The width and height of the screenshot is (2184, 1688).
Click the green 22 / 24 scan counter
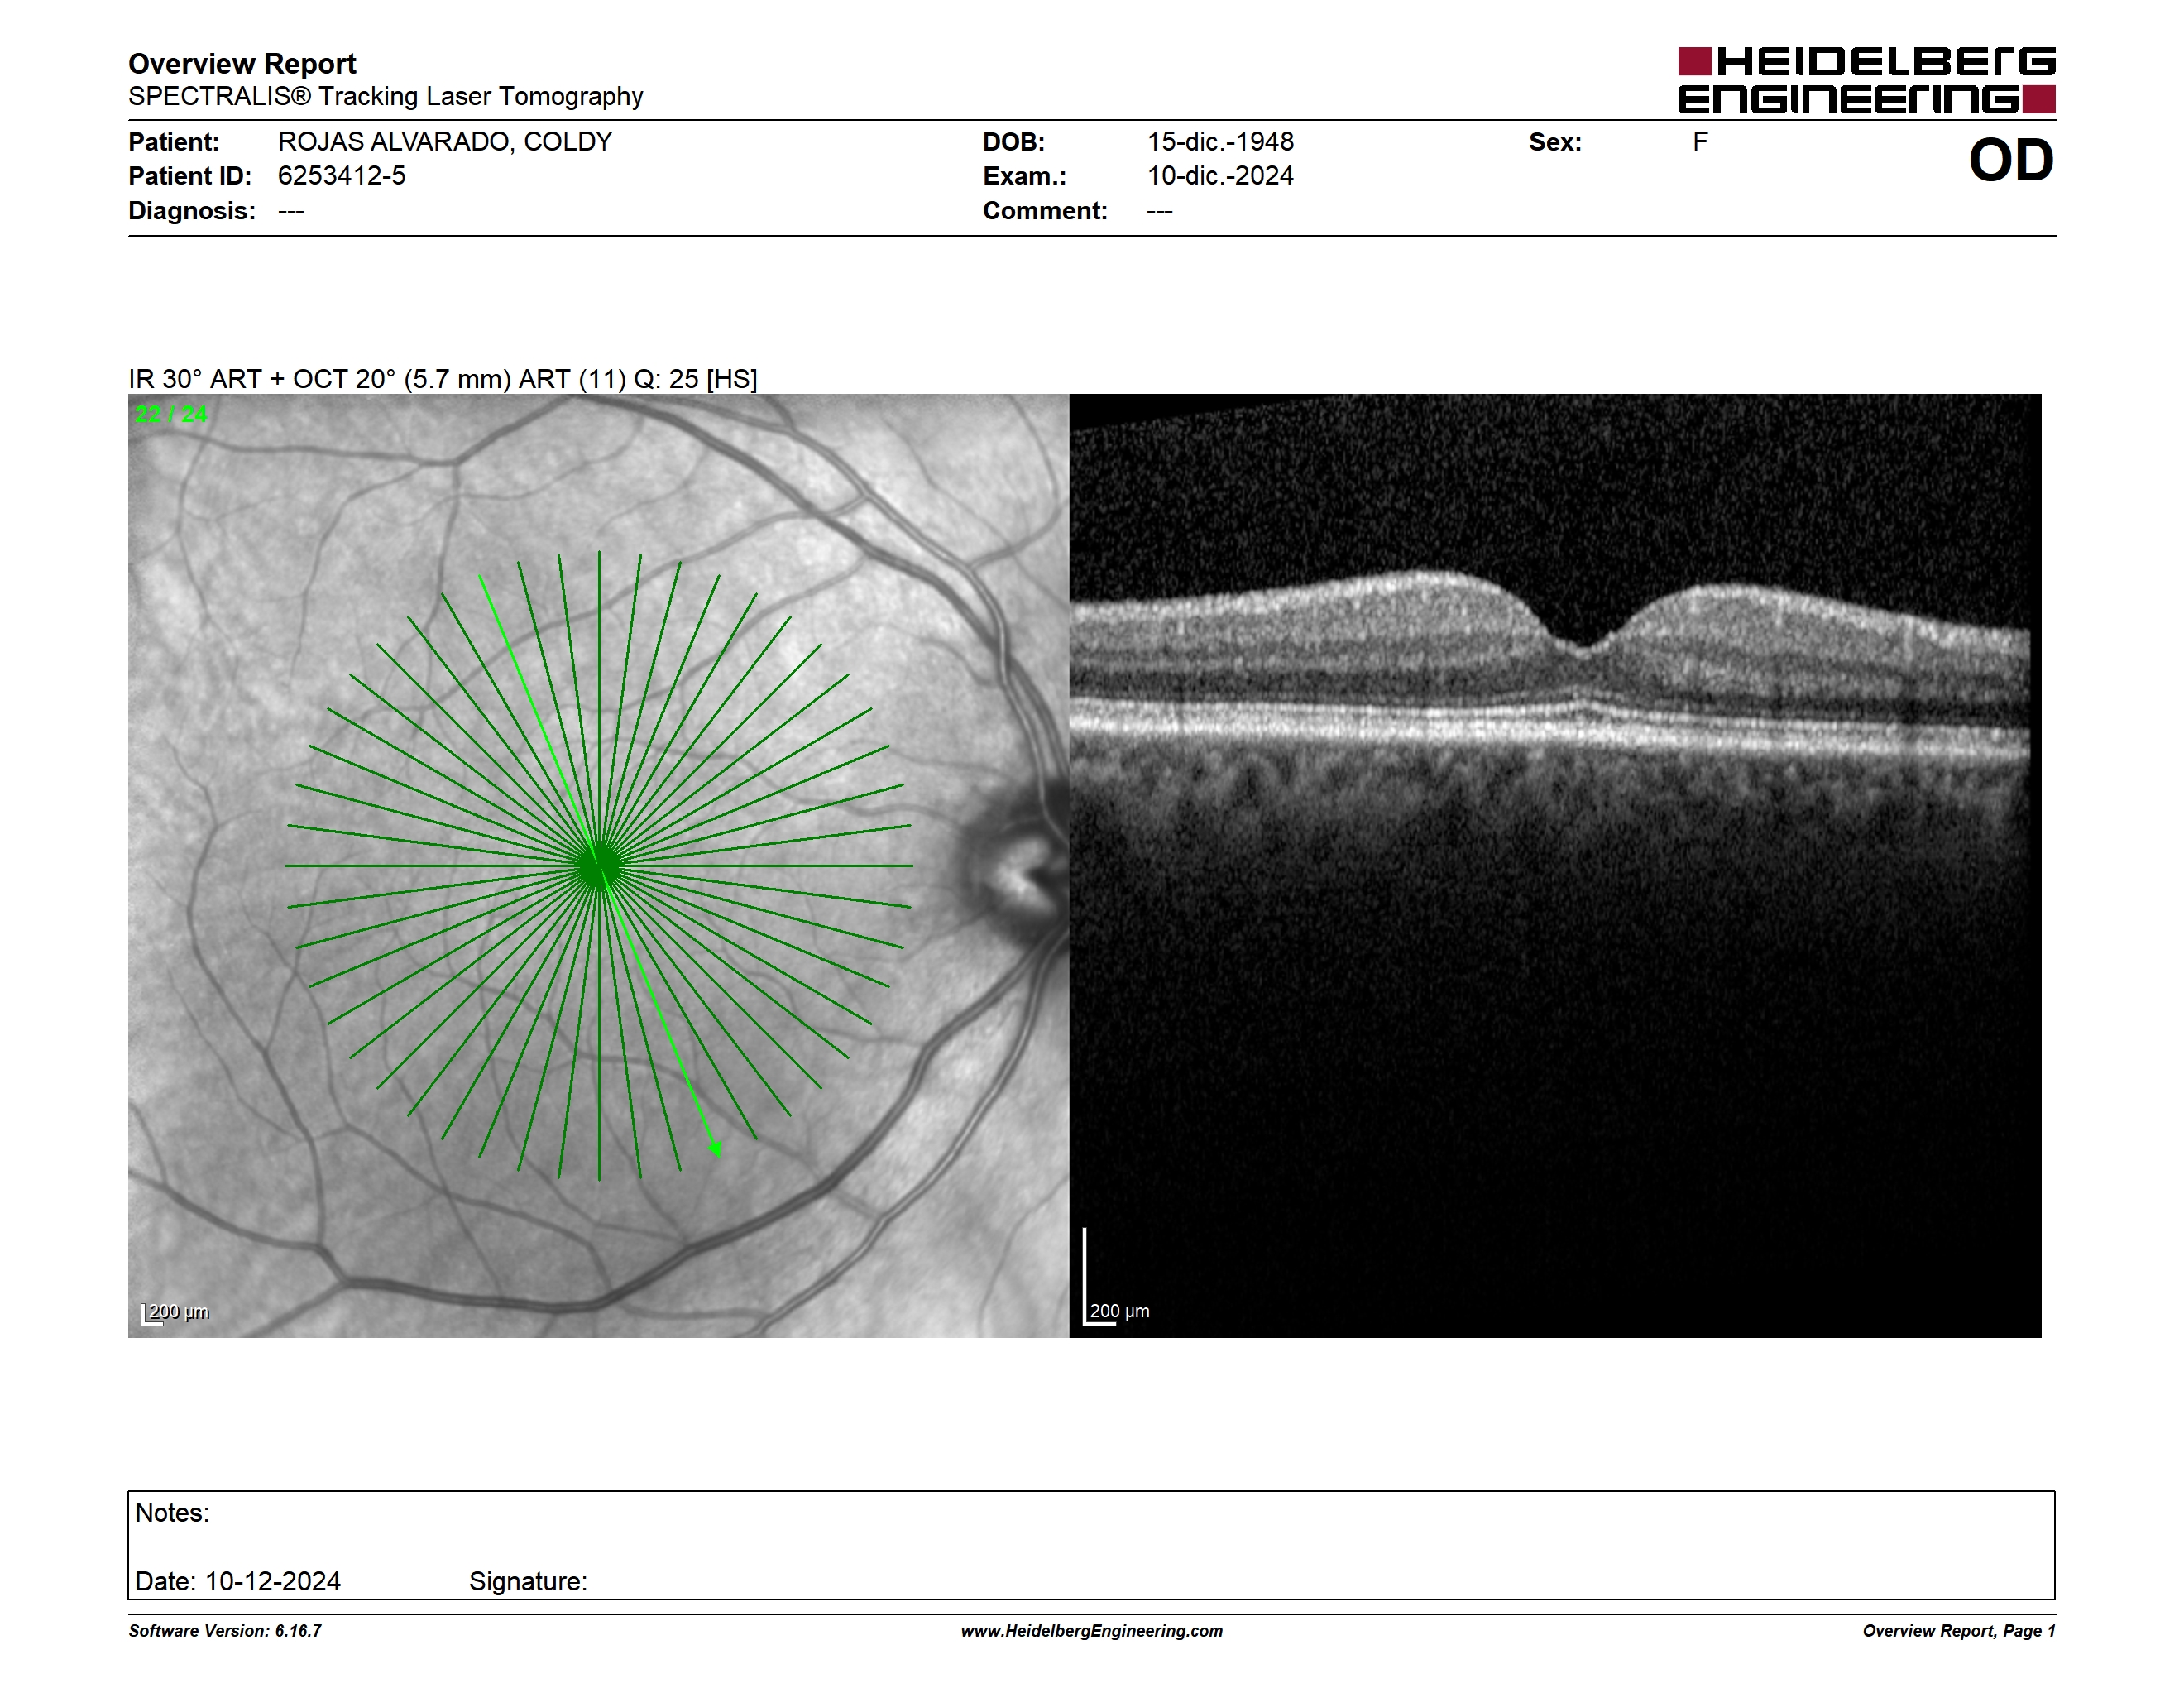pos(171,414)
